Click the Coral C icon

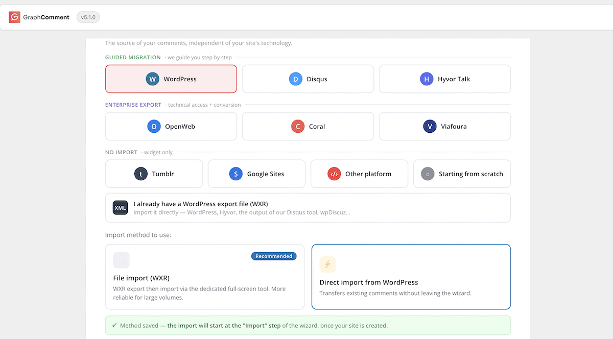(x=298, y=126)
